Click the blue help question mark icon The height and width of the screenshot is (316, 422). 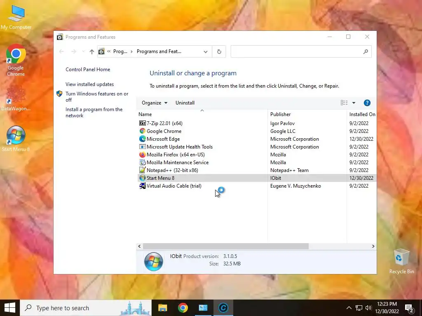(x=367, y=102)
